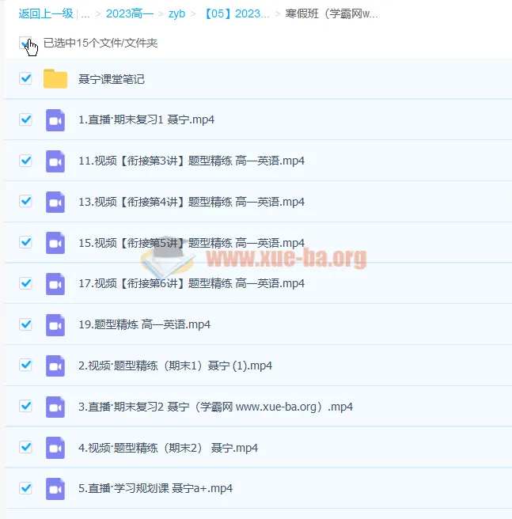Click video icon for 17.视频【衔接第6讲】
The width and height of the screenshot is (512, 519).
[55, 283]
